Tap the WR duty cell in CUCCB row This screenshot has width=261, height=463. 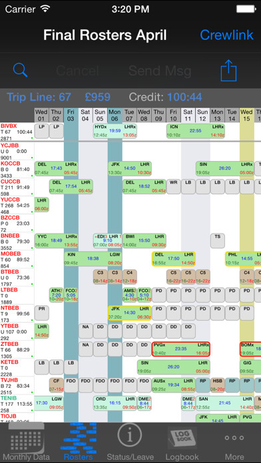[x=174, y=186]
